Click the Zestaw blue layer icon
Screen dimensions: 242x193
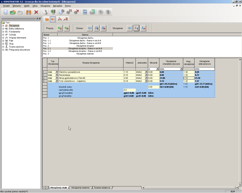pos(90,28)
